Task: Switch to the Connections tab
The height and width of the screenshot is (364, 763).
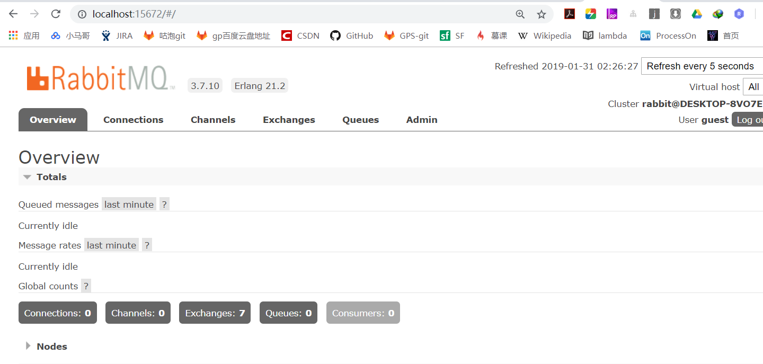Action: [133, 119]
